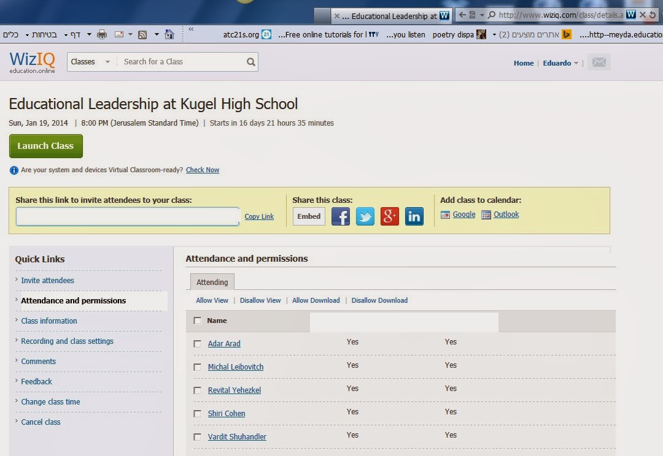Click the Search for a Class field
The height and width of the screenshot is (456, 663).
(182, 62)
